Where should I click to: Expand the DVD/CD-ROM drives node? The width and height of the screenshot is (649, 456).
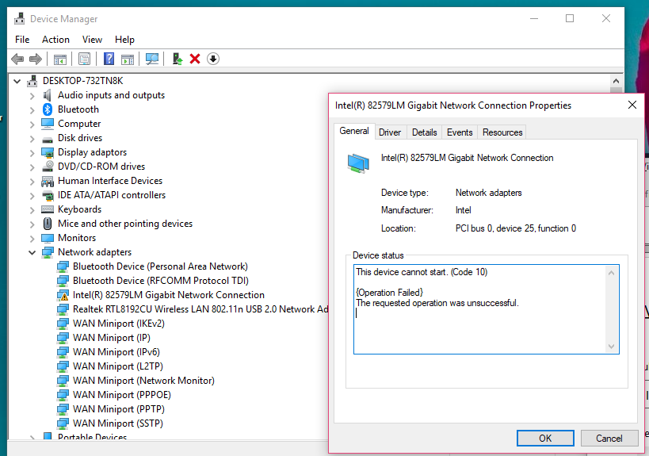tap(32, 167)
